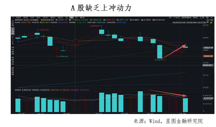Click the MA5 3957.70 indicator label
216x127 pixels.
[23, 22]
